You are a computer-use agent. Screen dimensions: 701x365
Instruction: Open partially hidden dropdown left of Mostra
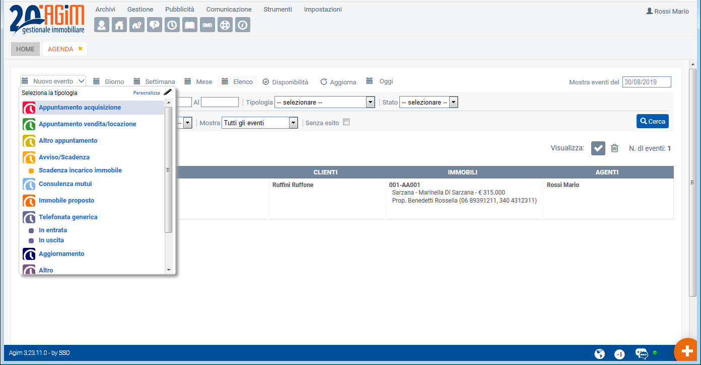(x=187, y=123)
